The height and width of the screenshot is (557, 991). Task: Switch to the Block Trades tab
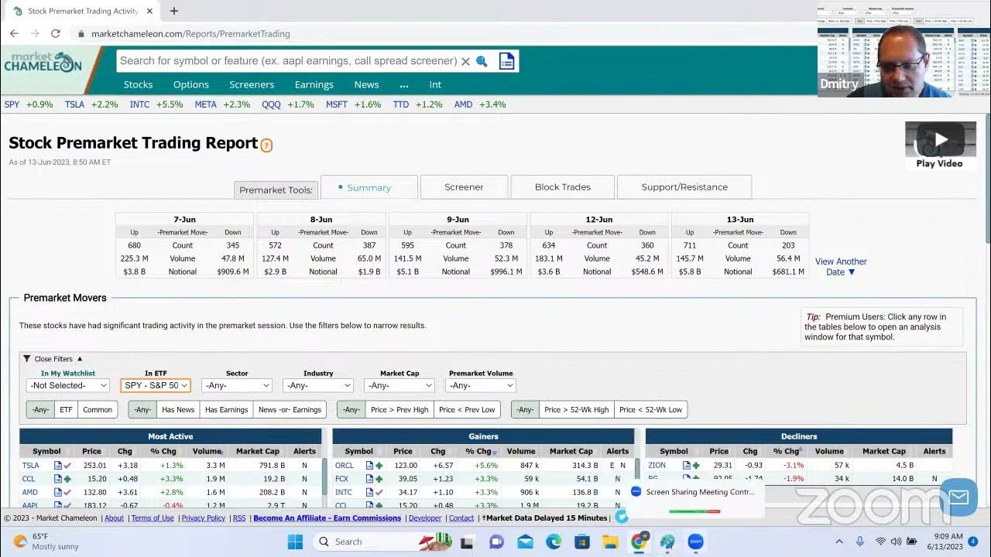tap(563, 187)
